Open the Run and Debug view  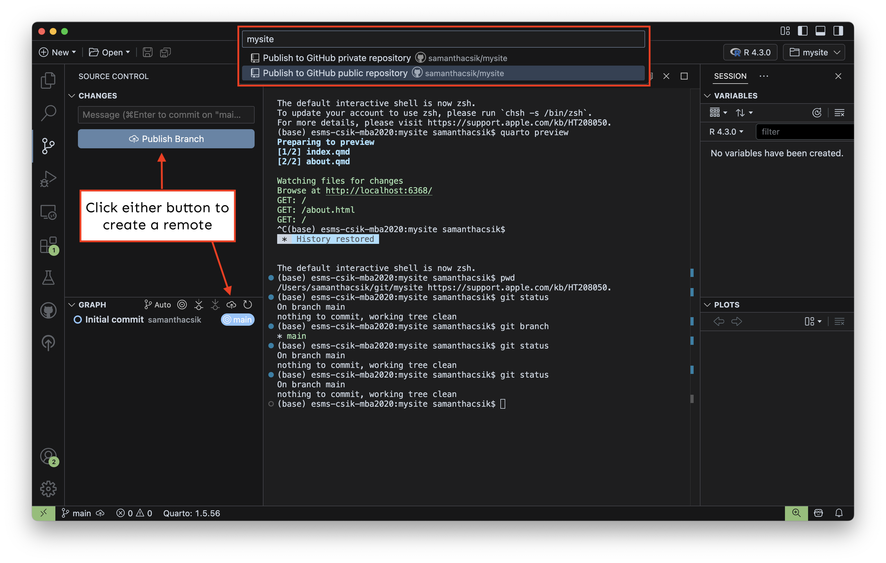(48, 179)
